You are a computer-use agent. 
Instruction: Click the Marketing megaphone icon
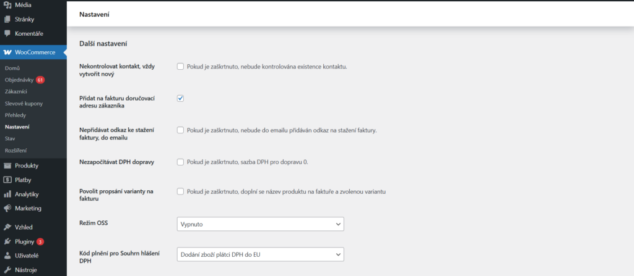tap(7, 209)
